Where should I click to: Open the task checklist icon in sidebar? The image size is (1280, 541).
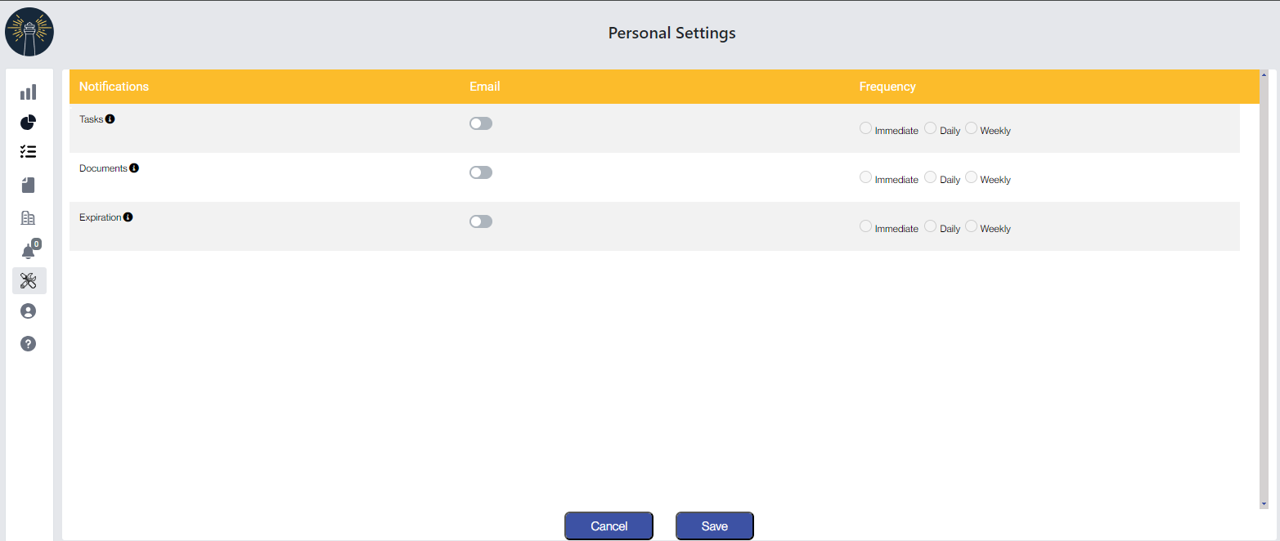pyautogui.click(x=29, y=152)
